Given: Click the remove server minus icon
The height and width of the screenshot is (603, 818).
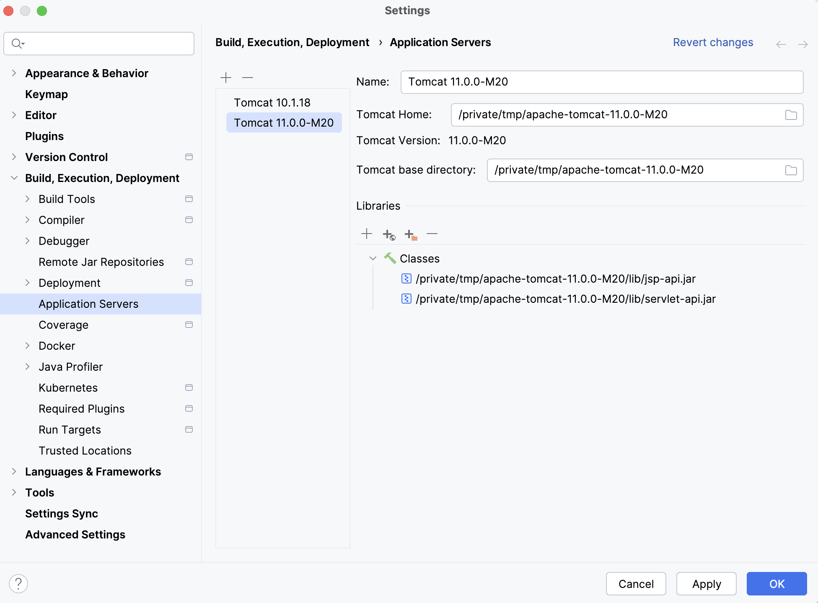Looking at the screenshot, I should 248,77.
